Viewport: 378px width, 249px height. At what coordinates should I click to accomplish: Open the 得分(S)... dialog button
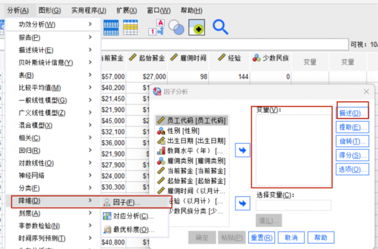coord(352,155)
